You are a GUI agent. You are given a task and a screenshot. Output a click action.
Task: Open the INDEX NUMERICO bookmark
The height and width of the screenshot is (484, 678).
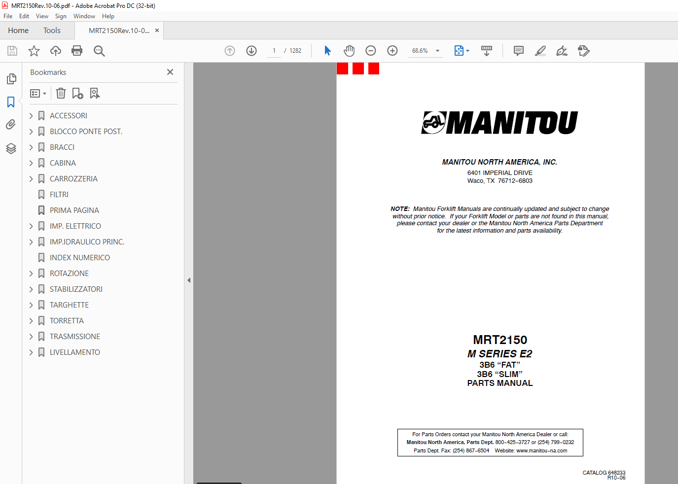point(79,258)
